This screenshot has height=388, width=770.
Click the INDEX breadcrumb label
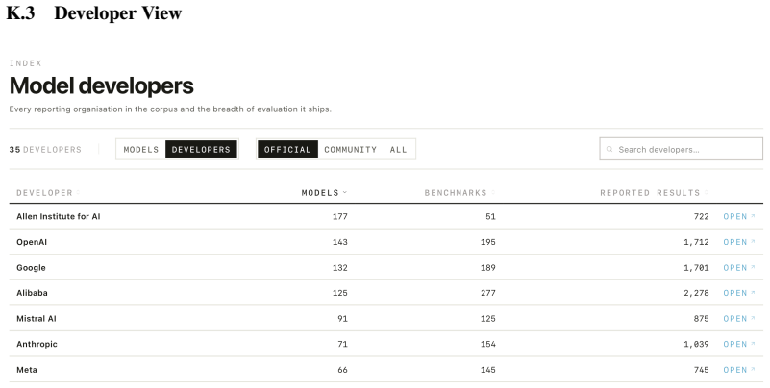[x=26, y=63]
